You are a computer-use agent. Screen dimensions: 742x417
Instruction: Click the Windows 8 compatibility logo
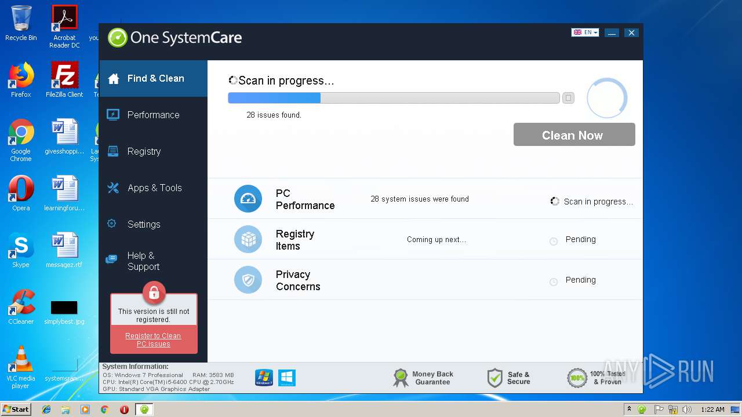click(x=287, y=378)
